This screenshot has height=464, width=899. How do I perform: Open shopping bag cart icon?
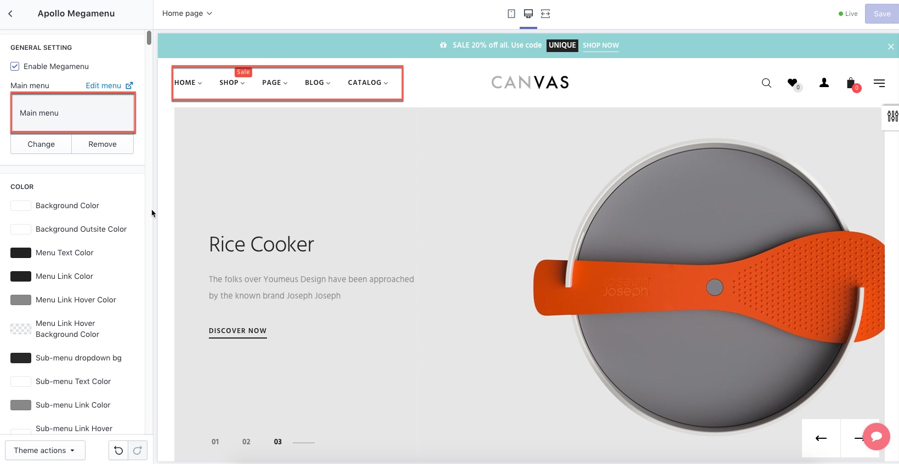(851, 83)
